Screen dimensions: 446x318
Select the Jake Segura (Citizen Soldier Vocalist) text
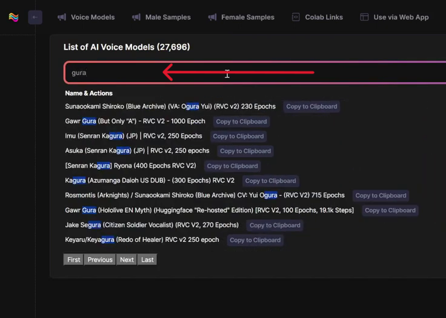152,226
